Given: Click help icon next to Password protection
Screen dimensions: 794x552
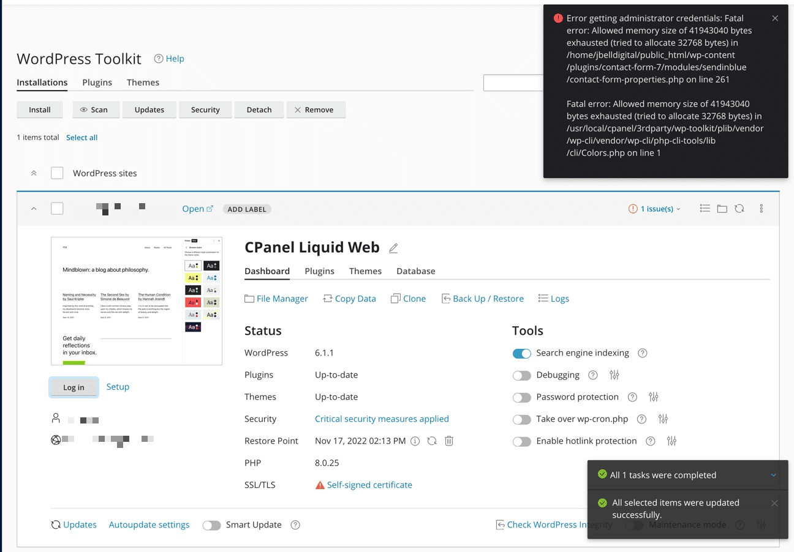Looking at the screenshot, I should click(x=633, y=397).
